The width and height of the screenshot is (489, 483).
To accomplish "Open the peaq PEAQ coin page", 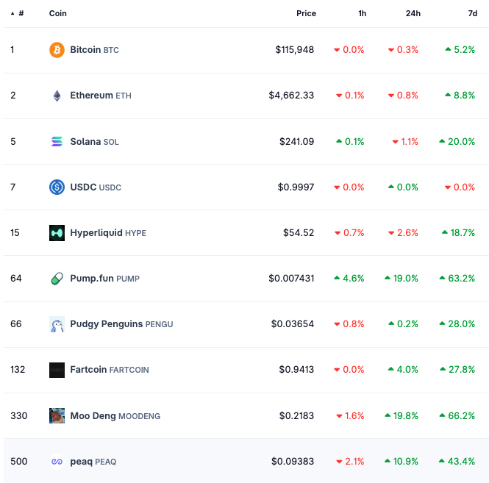I will 93,462.
